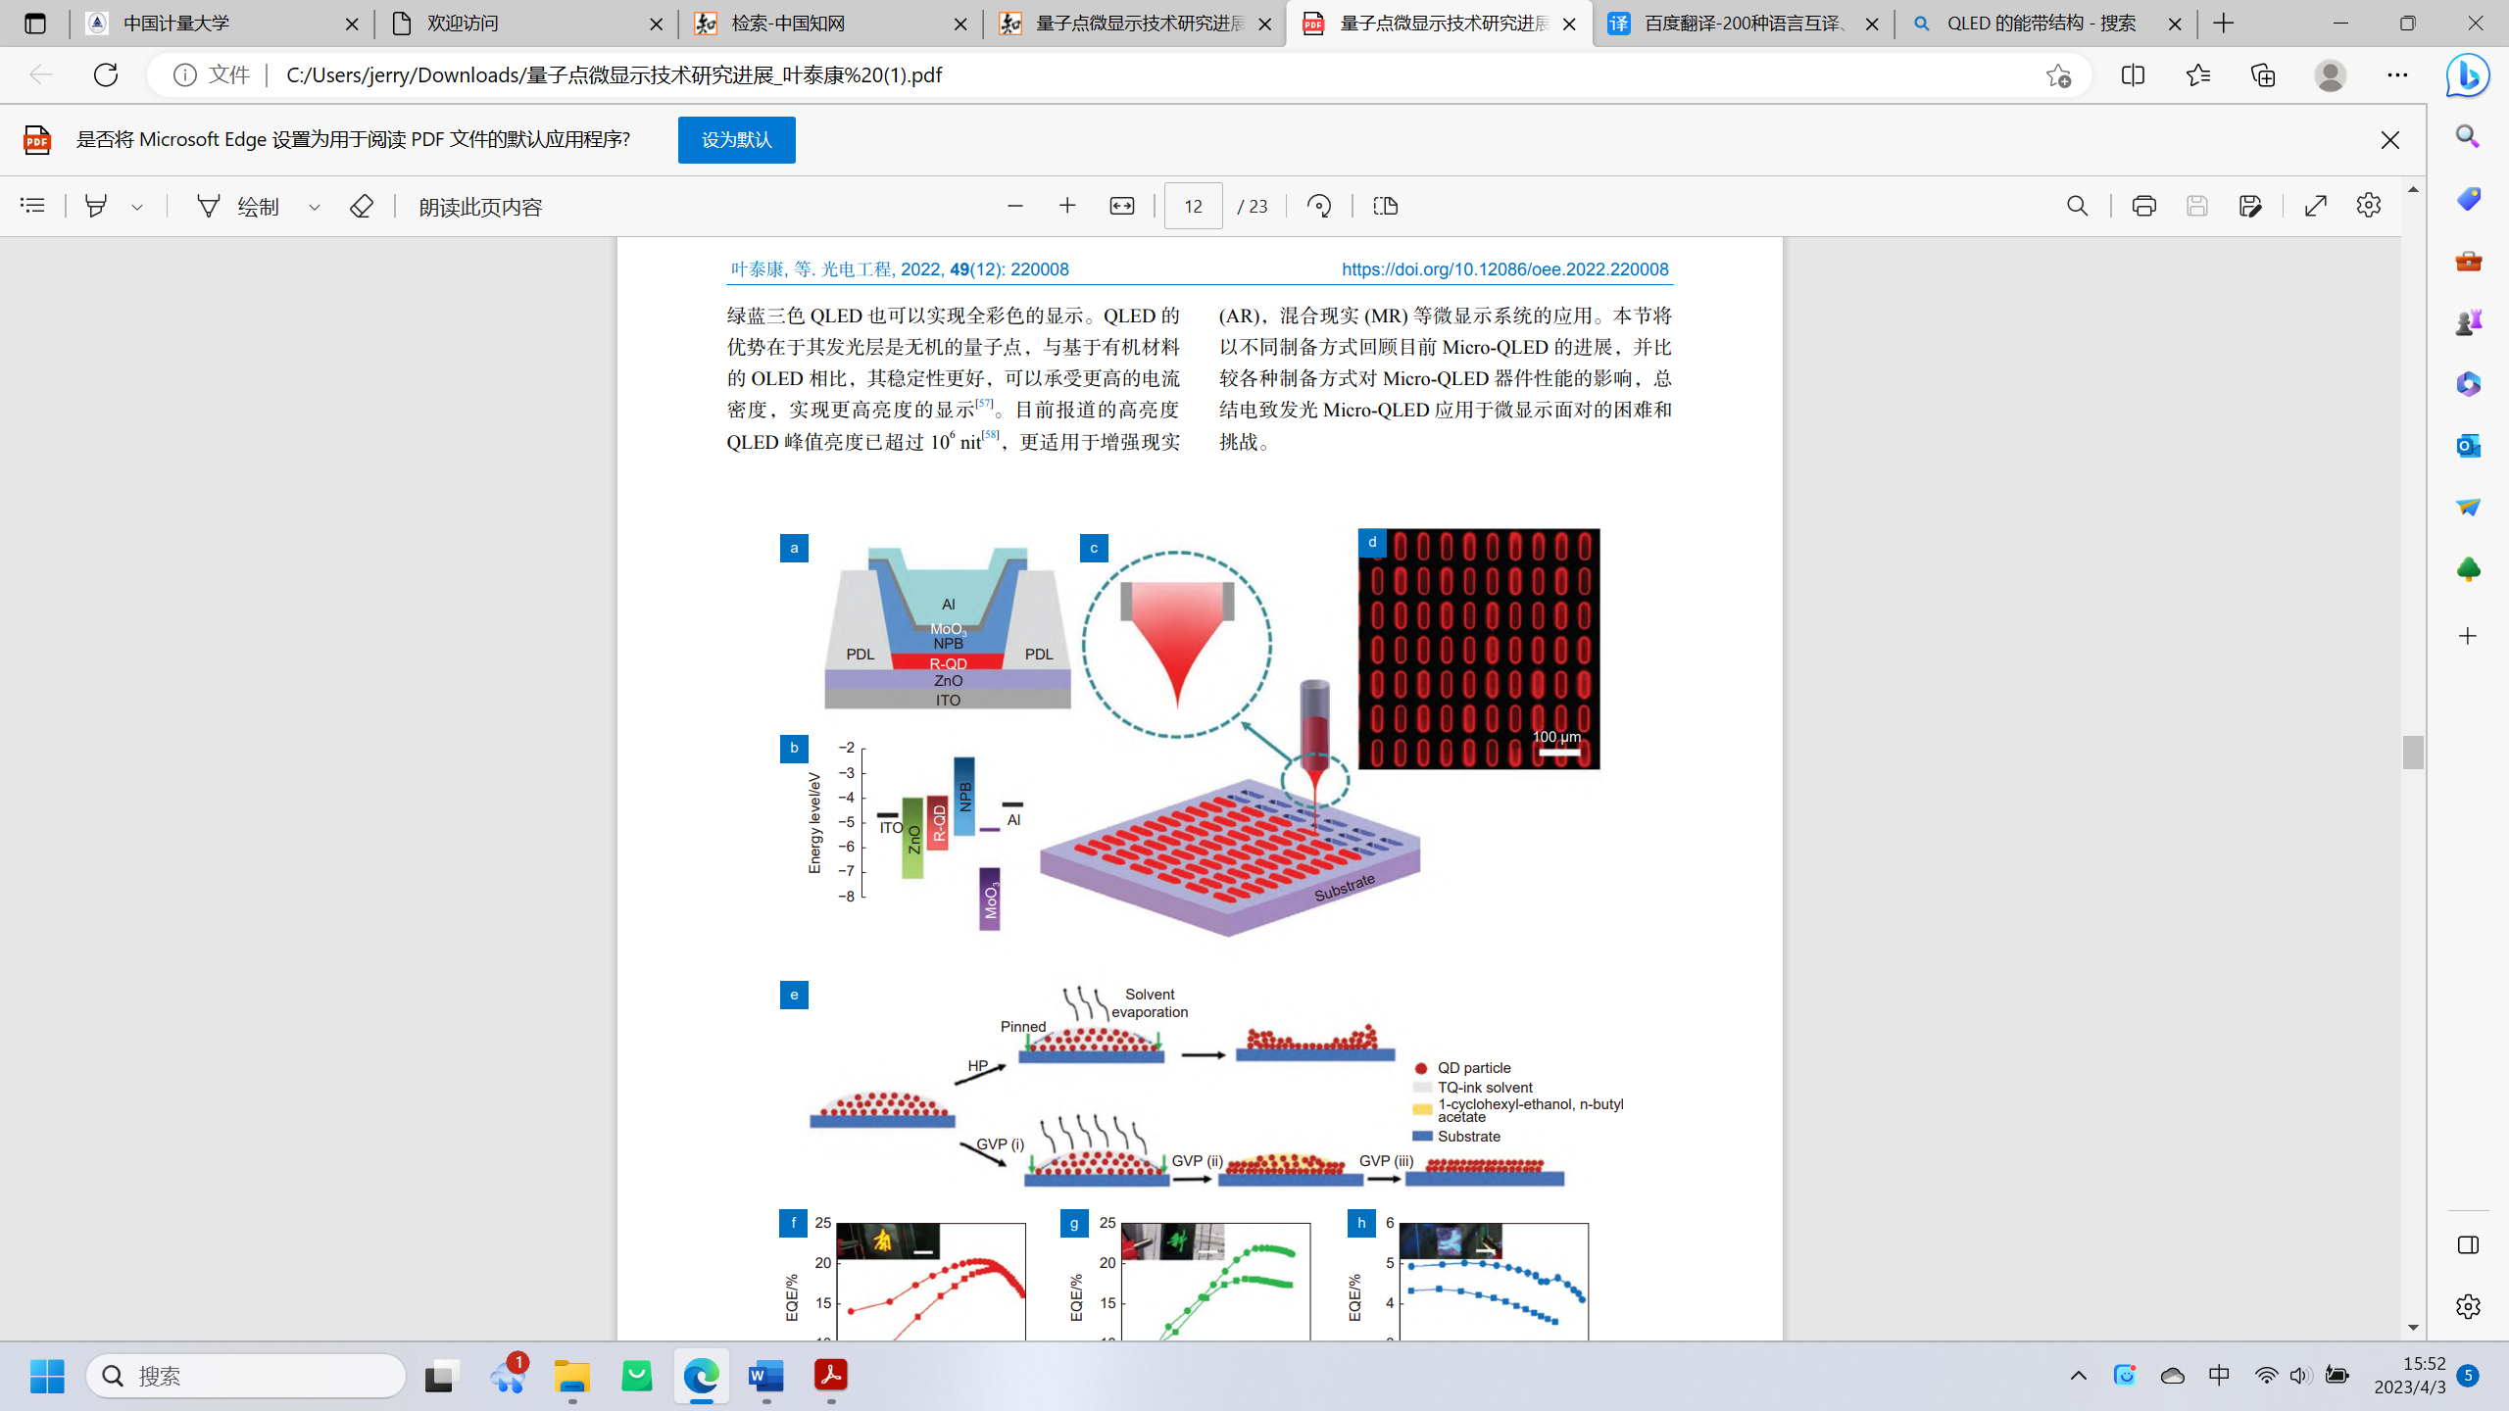Dismiss the default PDF app prompt
2509x1411 pixels.
click(2390, 140)
